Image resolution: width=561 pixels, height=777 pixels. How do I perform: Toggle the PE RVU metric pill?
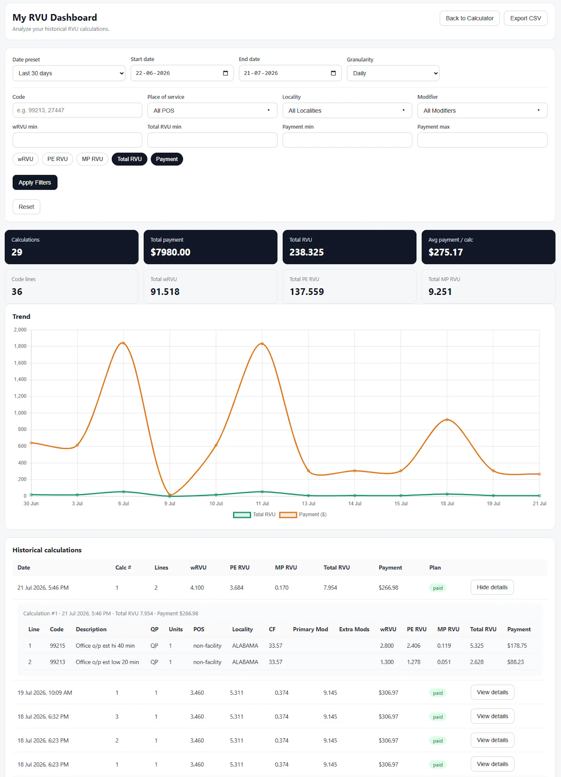pyautogui.click(x=58, y=159)
